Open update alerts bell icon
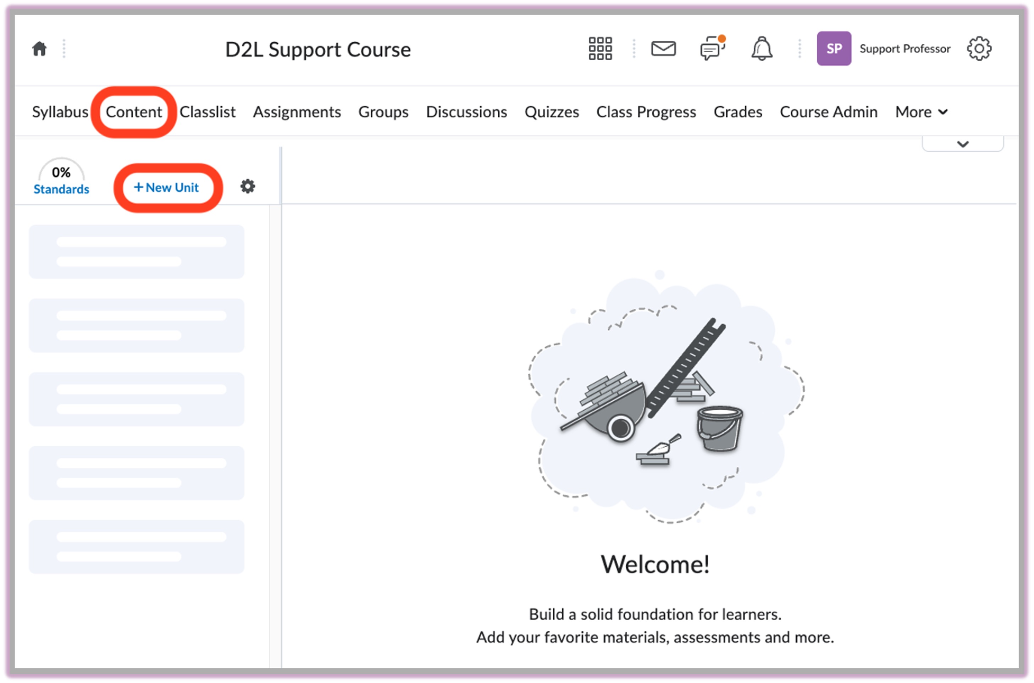 (762, 48)
